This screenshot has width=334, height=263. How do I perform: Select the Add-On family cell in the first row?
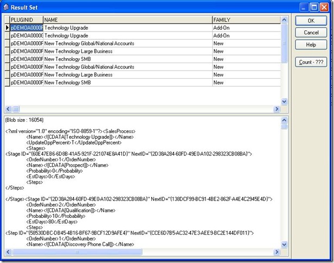point(245,27)
